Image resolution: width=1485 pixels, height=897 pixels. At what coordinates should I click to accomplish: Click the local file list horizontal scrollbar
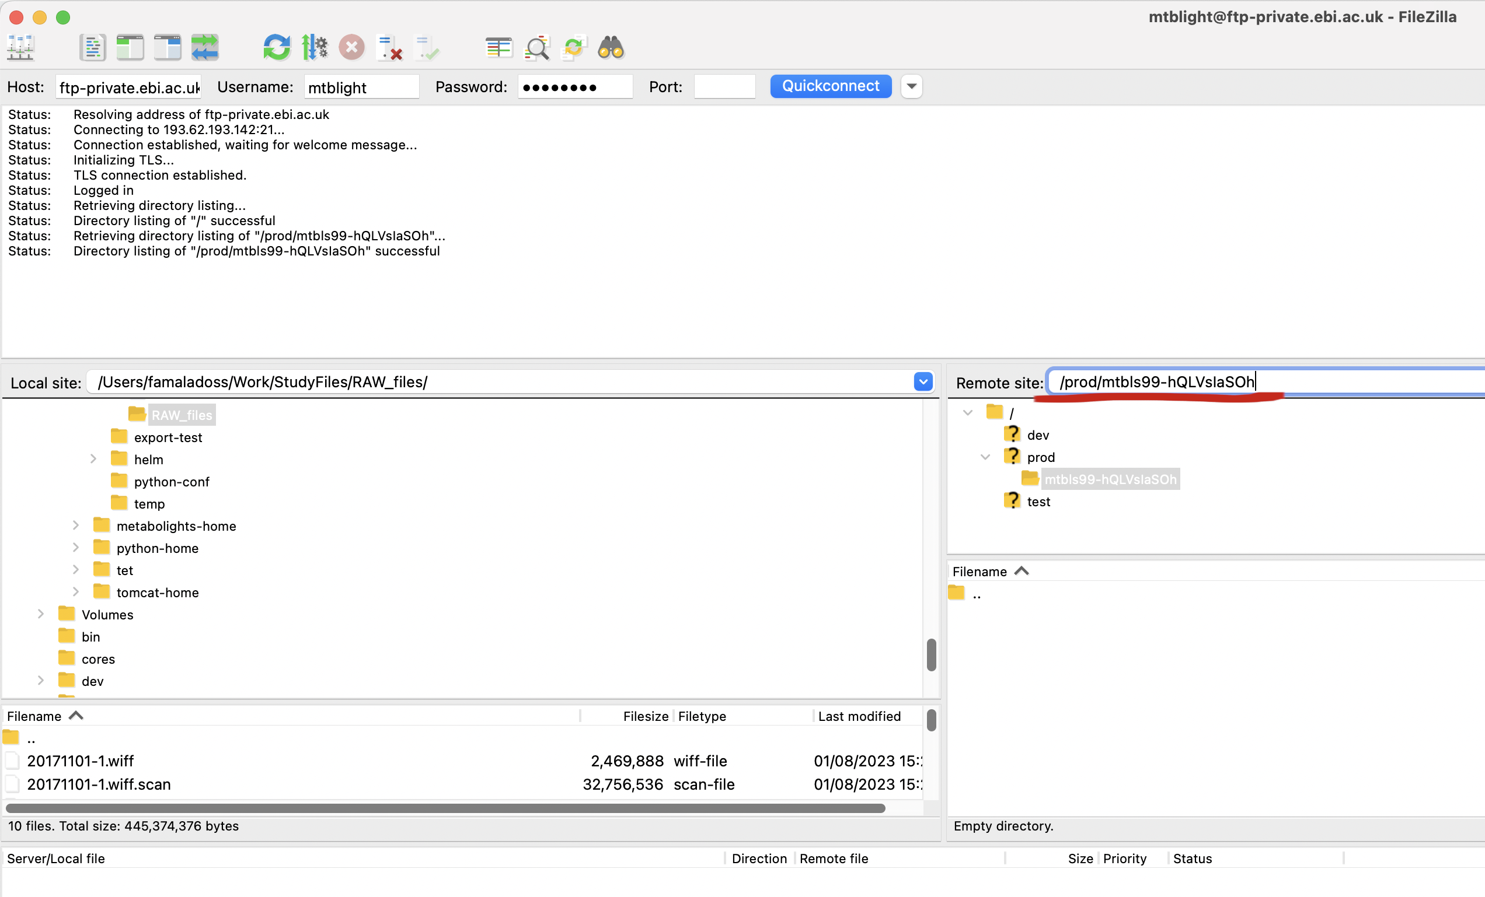[445, 808]
